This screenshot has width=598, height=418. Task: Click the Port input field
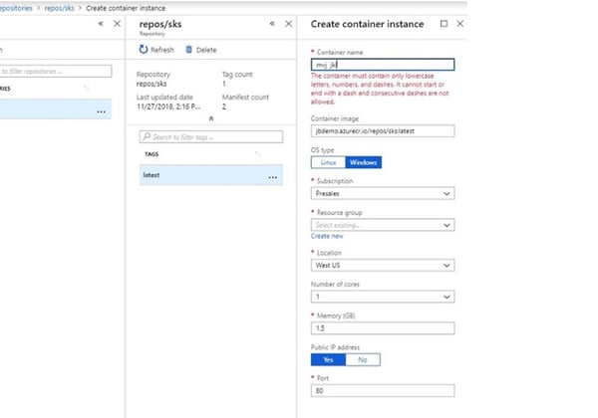pyautogui.click(x=383, y=390)
